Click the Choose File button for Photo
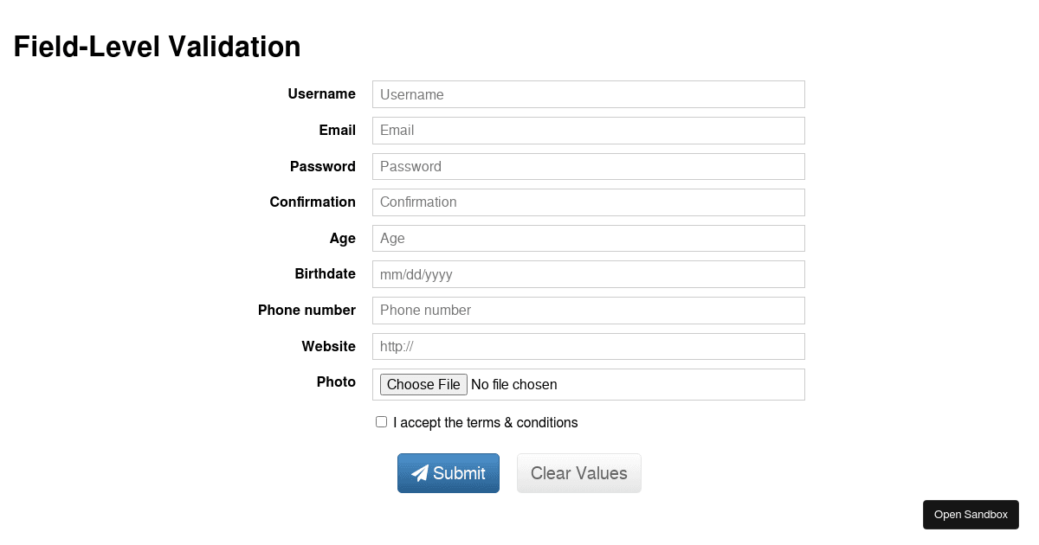The width and height of the screenshot is (1039, 545). 423,384
